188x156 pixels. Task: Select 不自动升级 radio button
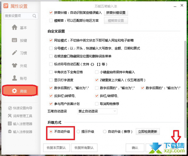coord(51,132)
